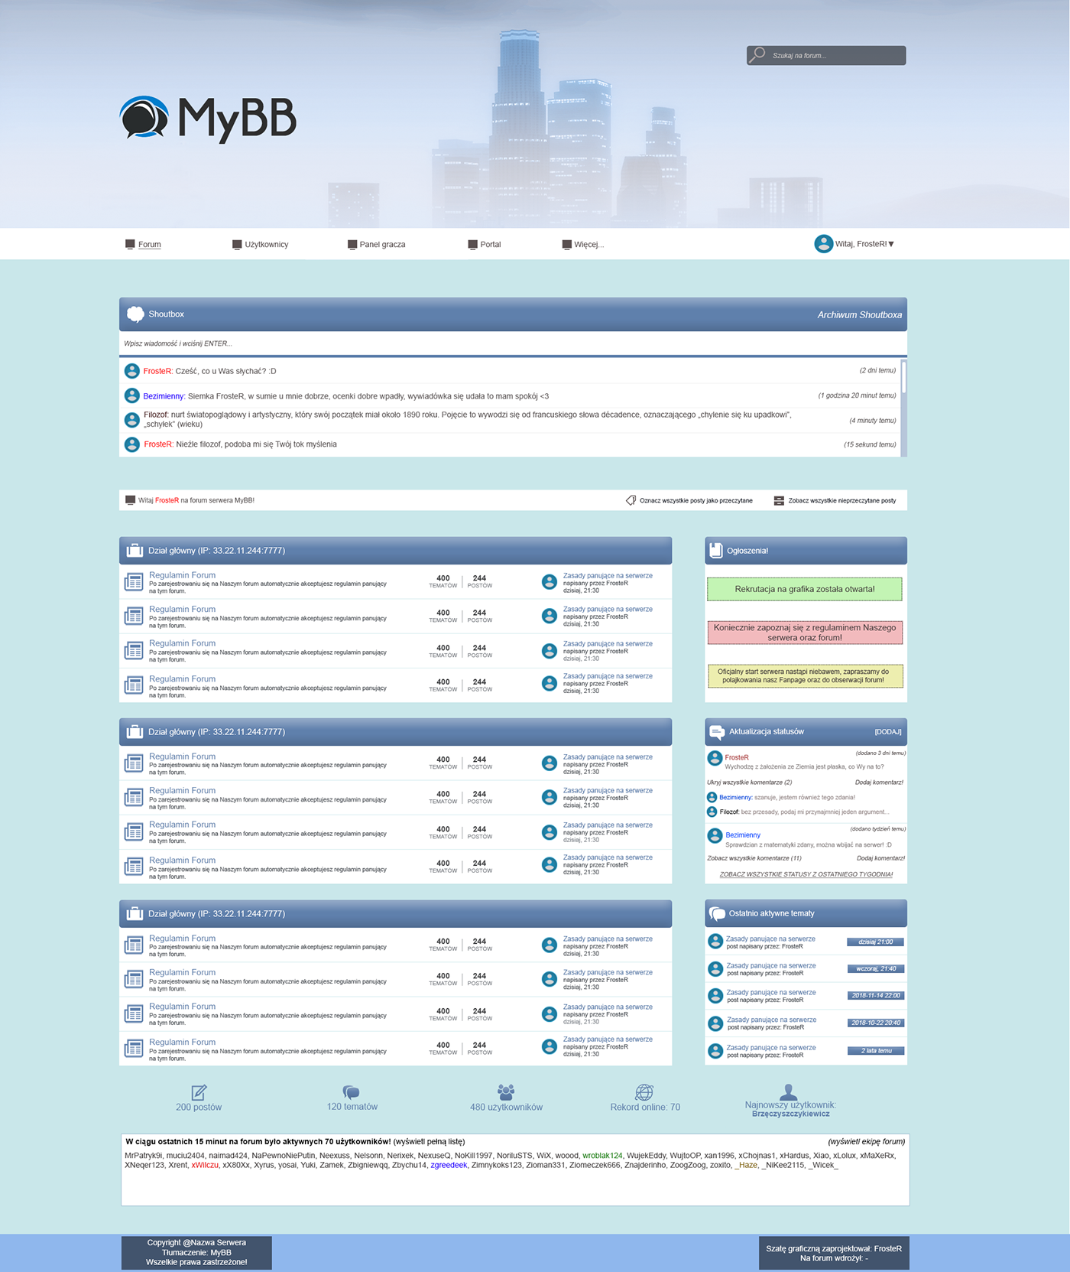
Task: Click the magnifier icon in search box
Action: click(757, 54)
